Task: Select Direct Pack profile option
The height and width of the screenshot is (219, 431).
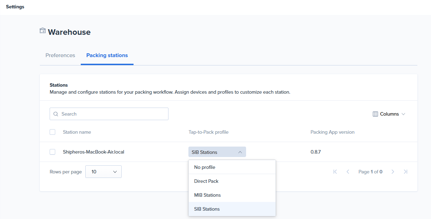Action: click(206, 181)
